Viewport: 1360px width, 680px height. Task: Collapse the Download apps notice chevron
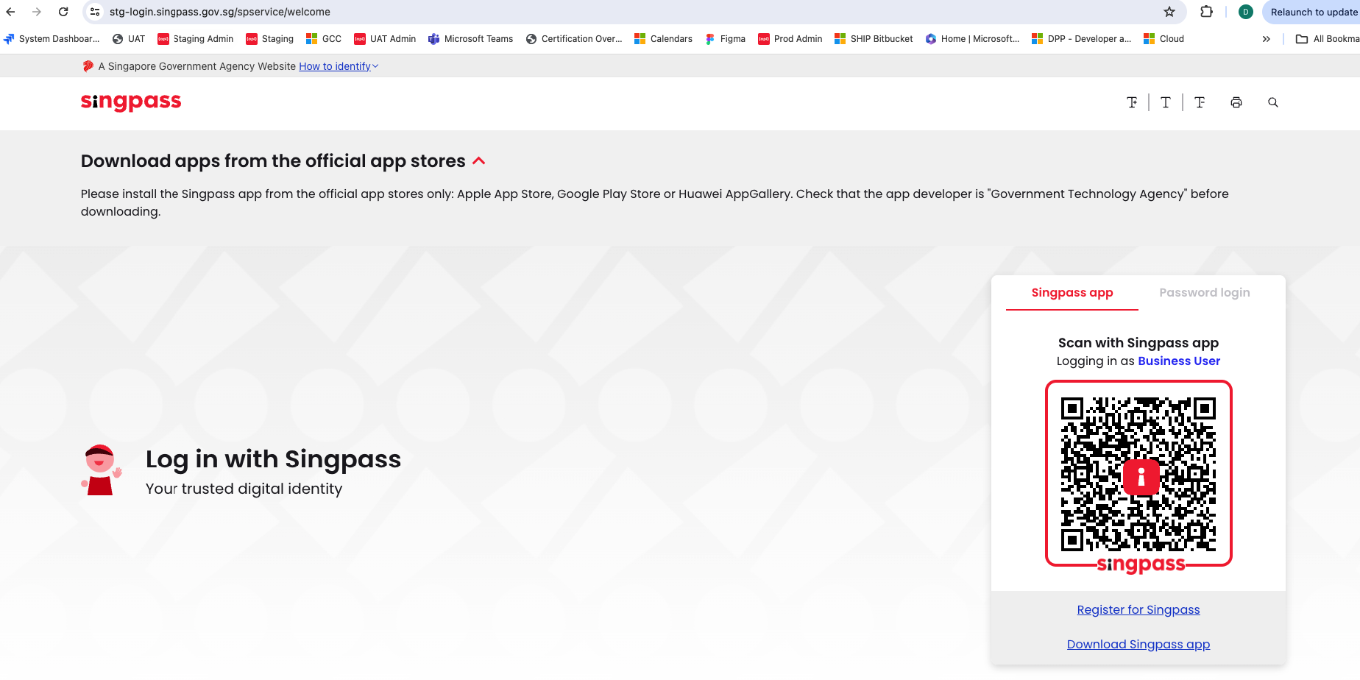[x=479, y=161]
